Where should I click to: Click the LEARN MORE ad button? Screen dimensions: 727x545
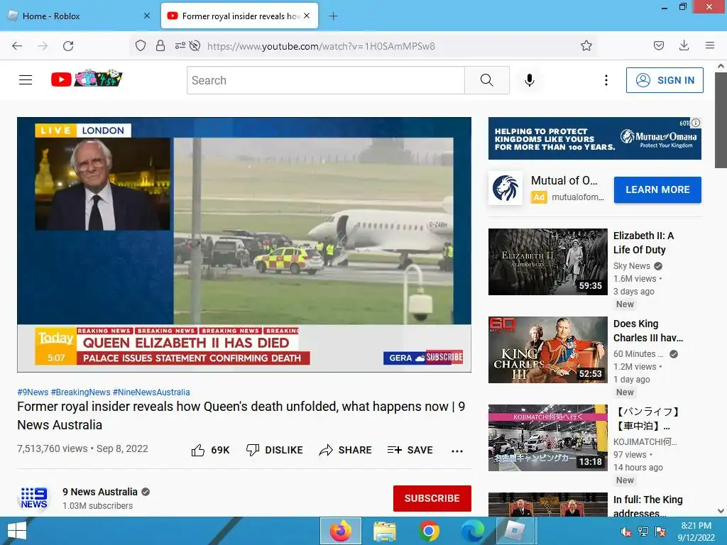657,189
